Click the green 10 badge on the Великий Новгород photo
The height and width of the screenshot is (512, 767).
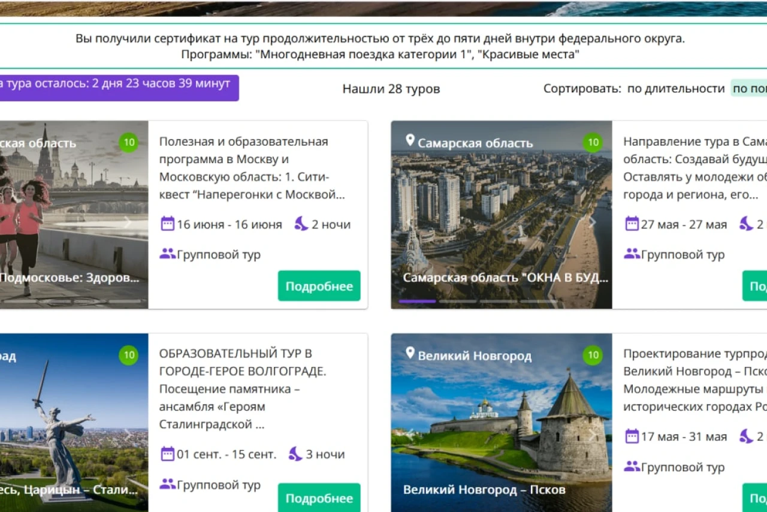[x=593, y=355]
